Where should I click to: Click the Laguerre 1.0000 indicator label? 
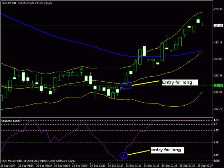pyautogui.click(x=11, y=121)
